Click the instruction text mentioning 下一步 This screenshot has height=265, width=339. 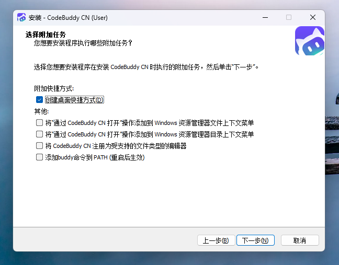point(146,67)
